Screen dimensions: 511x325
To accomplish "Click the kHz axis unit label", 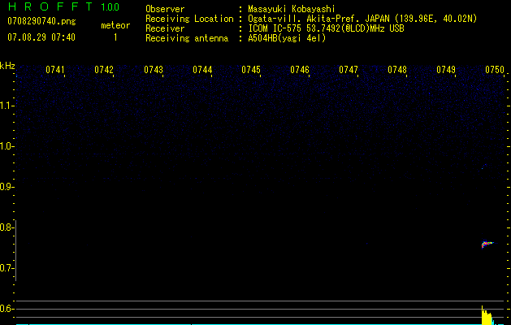I will 7,66.
